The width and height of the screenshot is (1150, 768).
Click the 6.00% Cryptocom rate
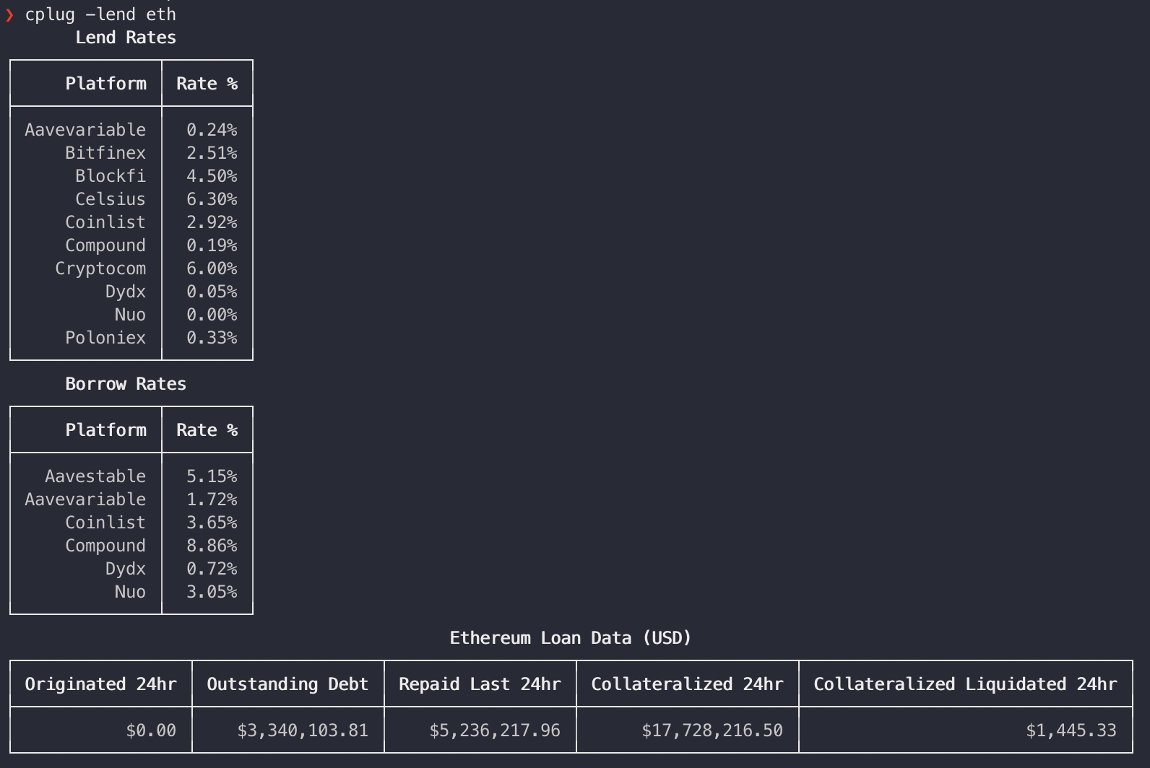212,269
